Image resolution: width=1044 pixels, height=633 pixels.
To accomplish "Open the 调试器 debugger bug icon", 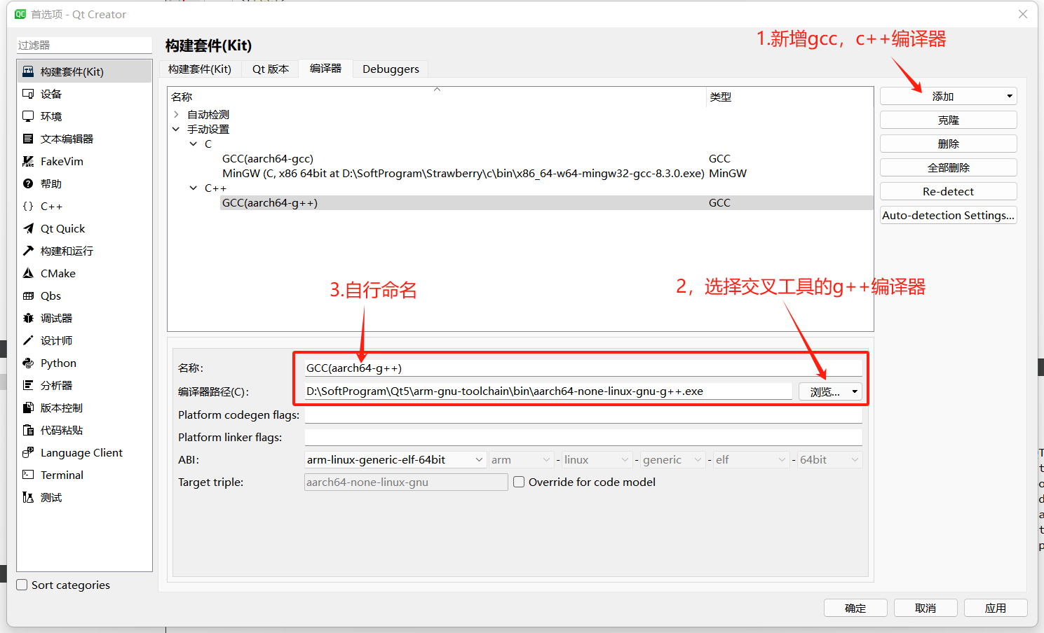I will point(28,318).
